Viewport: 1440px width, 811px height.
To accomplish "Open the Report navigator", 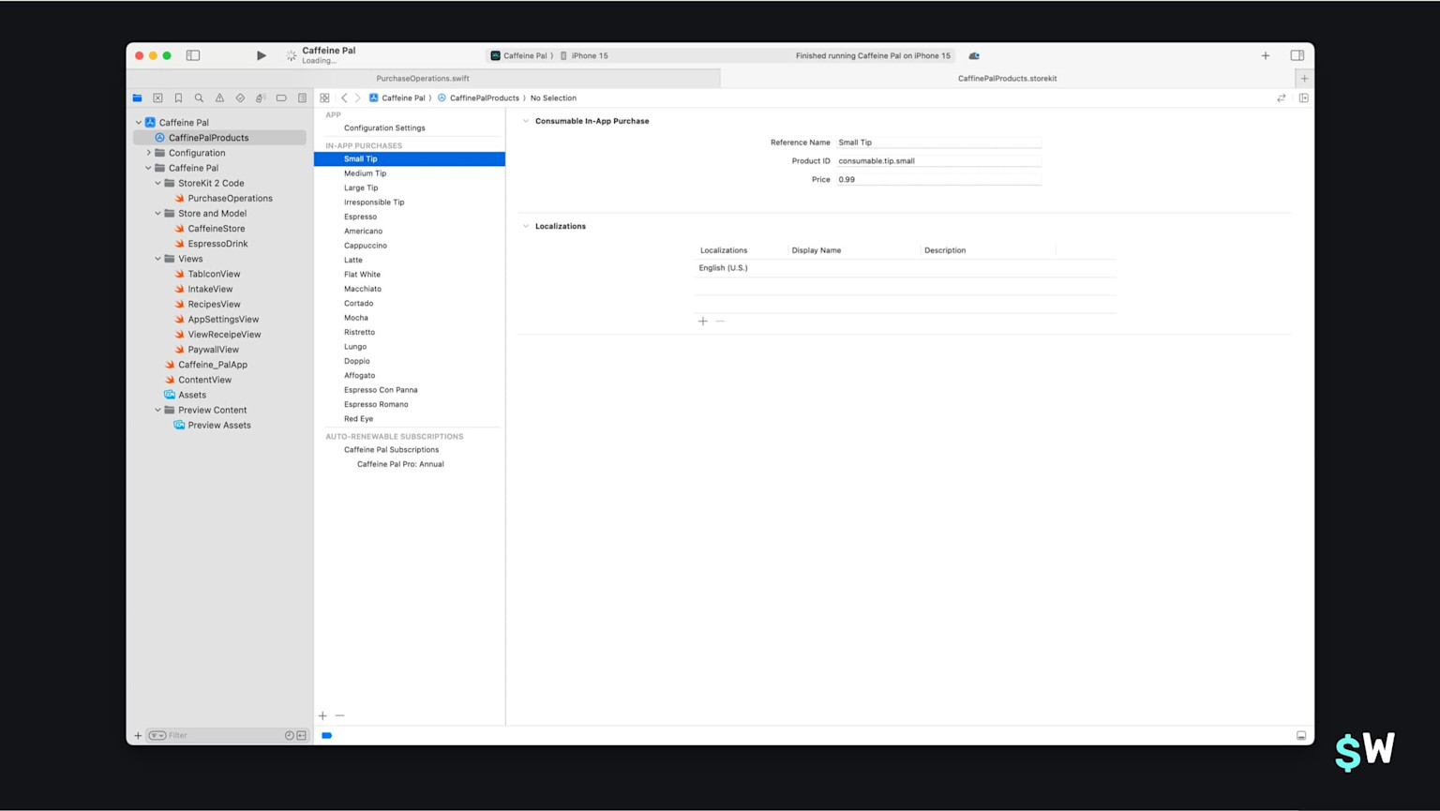I will pyautogui.click(x=302, y=98).
